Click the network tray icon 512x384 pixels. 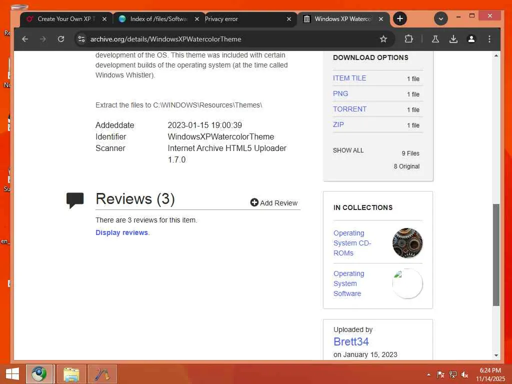click(452, 374)
